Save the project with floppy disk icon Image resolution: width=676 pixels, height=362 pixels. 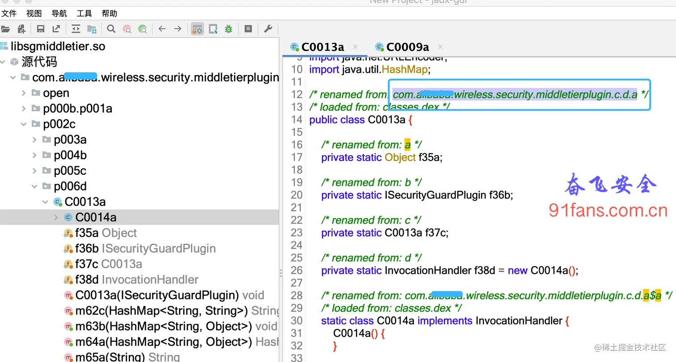(x=41, y=29)
